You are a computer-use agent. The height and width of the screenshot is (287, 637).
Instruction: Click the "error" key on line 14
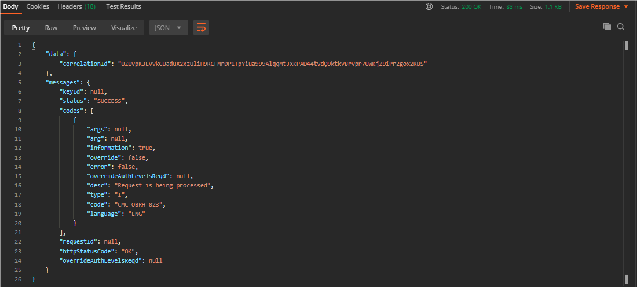click(x=99, y=167)
